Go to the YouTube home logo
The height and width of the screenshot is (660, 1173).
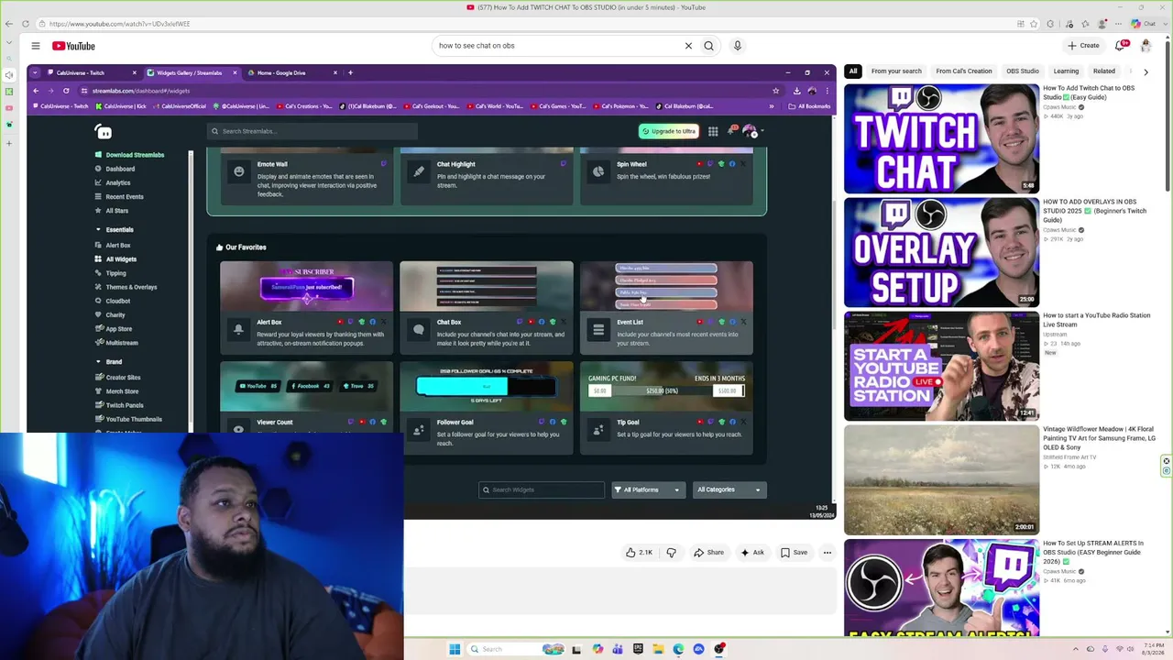coord(73,46)
